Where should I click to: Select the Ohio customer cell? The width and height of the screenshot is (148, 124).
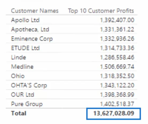[18, 76]
